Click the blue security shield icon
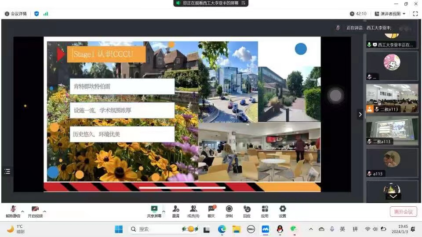Screen dimensions: 422x237 36,14
